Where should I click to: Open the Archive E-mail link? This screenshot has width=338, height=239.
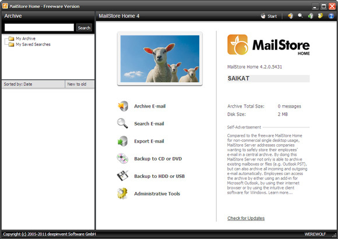click(150, 106)
